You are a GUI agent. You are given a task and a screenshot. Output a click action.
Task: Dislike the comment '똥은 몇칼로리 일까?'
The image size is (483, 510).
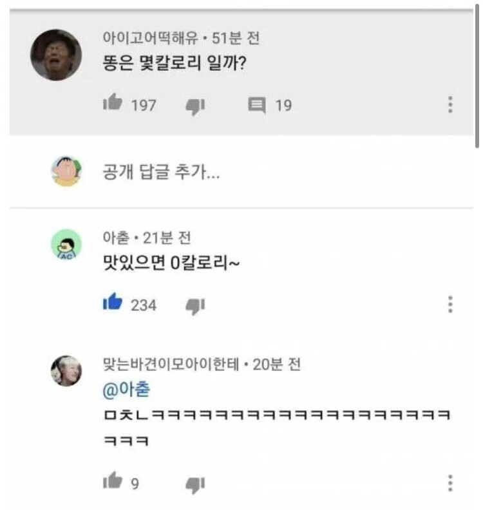coord(194,105)
